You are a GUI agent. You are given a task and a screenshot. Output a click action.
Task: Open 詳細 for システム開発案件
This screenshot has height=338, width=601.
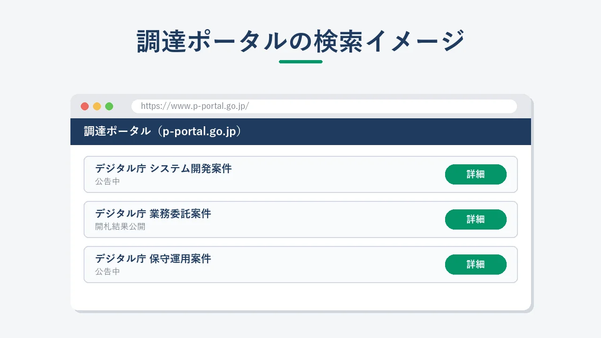476,174
